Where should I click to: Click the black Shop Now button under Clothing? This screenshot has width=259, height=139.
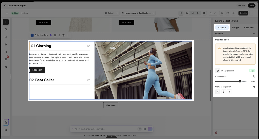(x=37, y=70)
